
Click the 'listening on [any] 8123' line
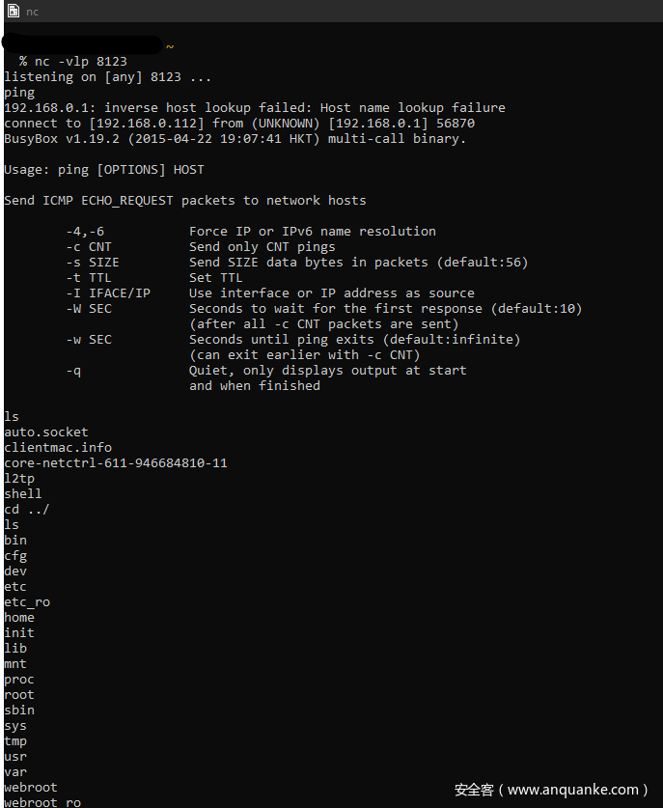pyautogui.click(x=107, y=77)
